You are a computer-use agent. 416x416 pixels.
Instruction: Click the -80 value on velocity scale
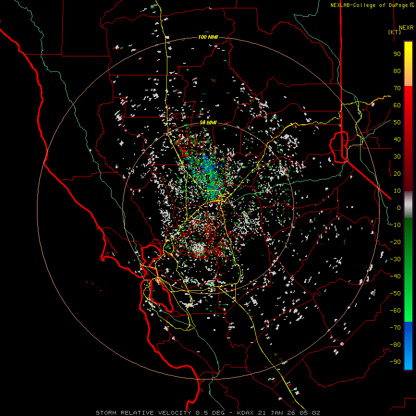point(395,345)
